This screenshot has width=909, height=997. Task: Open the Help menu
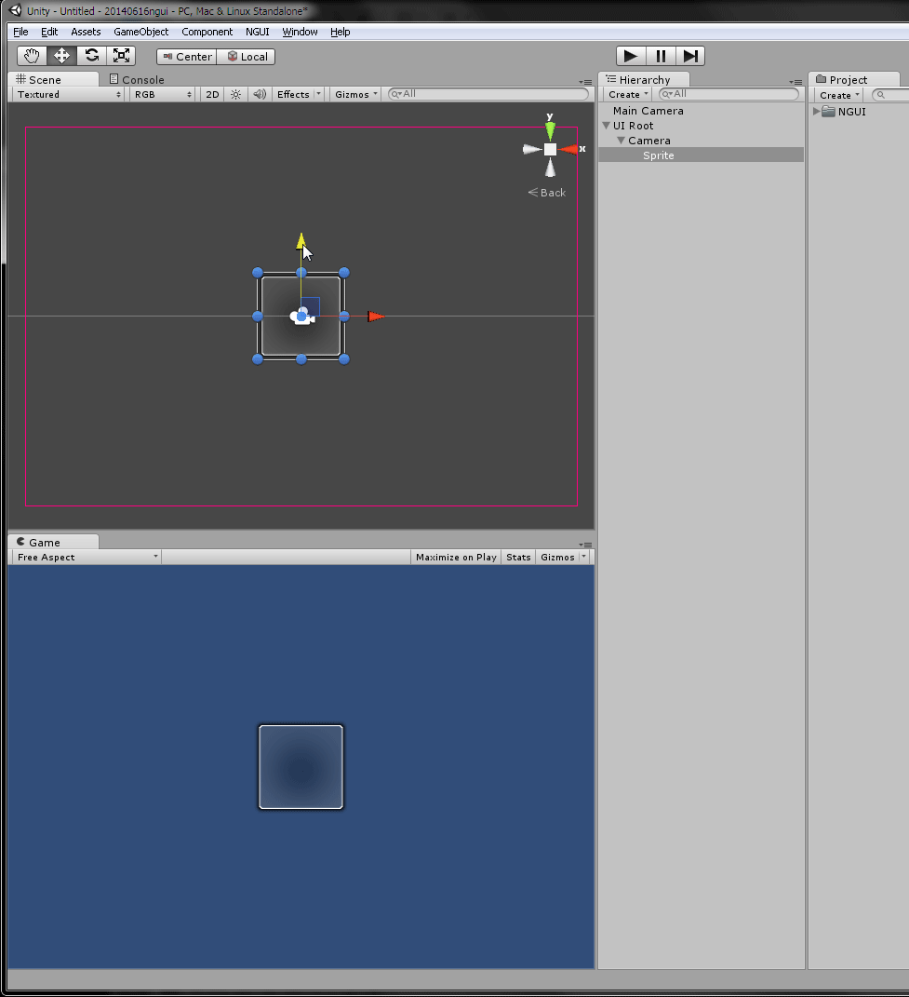(x=341, y=32)
